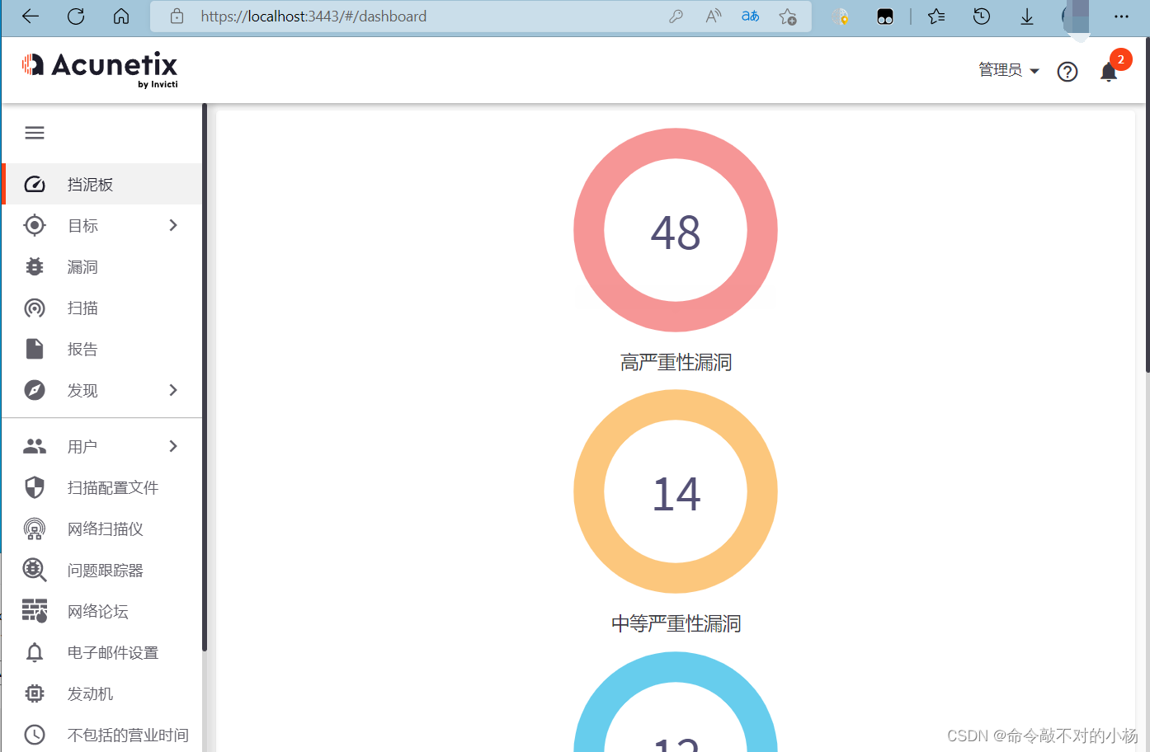1150x752 pixels.
Task: Expand the 目标 (Targets) sidebar entry
Action: 82,225
